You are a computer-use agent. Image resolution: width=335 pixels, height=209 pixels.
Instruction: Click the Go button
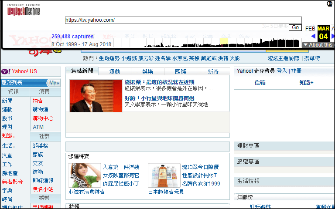(295, 27)
